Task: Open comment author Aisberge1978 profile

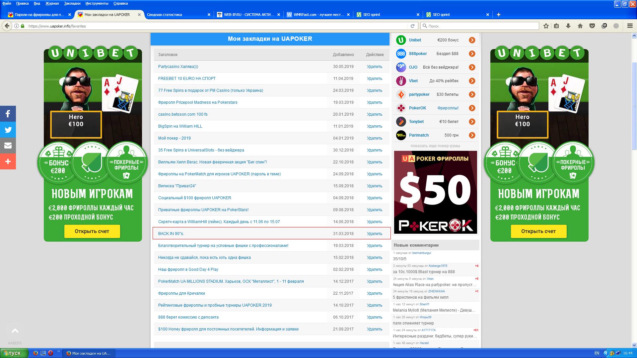Action: point(438,266)
